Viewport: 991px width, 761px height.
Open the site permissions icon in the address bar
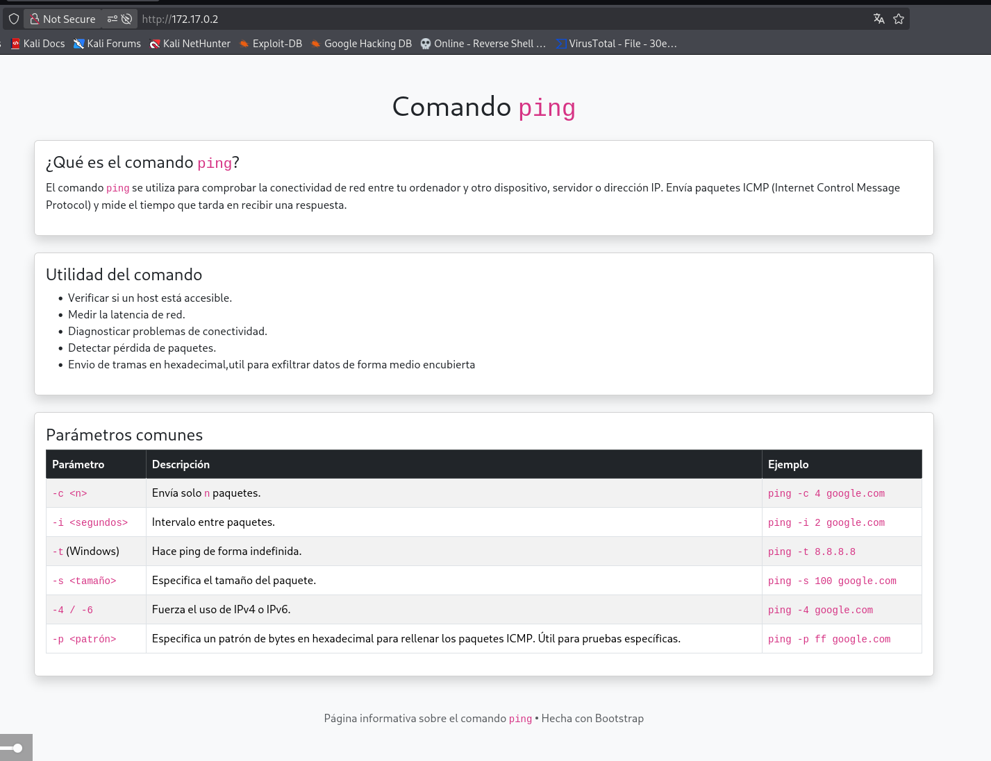tap(113, 19)
